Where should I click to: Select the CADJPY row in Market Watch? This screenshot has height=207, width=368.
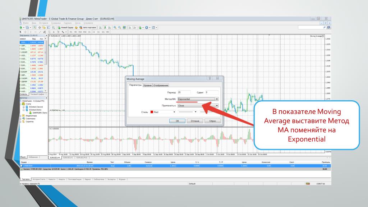pyautogui.click(x=32, y=78)
